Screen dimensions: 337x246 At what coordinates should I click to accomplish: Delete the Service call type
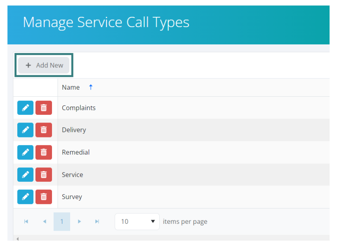click(x=44, y=175)
